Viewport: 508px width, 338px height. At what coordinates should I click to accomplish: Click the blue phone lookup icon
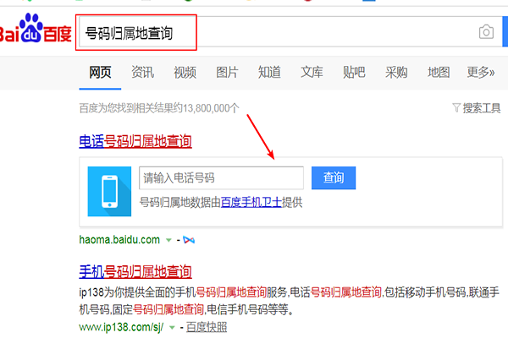click(109, 191)
